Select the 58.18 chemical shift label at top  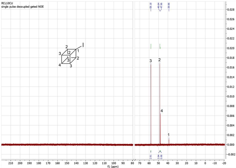click(151, 7)
